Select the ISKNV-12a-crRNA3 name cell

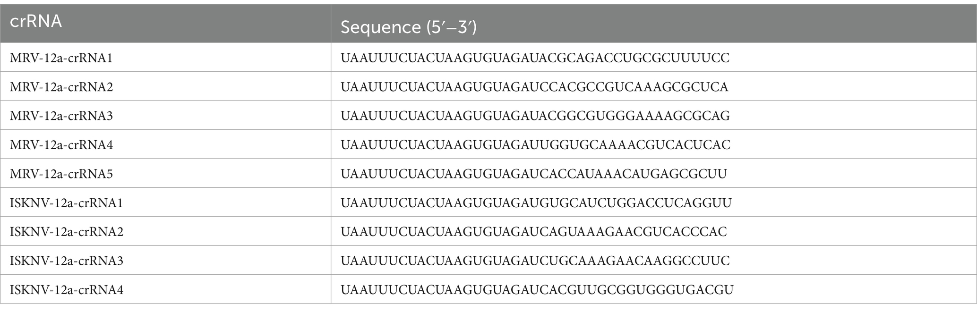(165, 261)
